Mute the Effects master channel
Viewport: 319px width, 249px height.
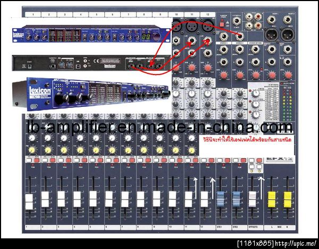(259, 160)
